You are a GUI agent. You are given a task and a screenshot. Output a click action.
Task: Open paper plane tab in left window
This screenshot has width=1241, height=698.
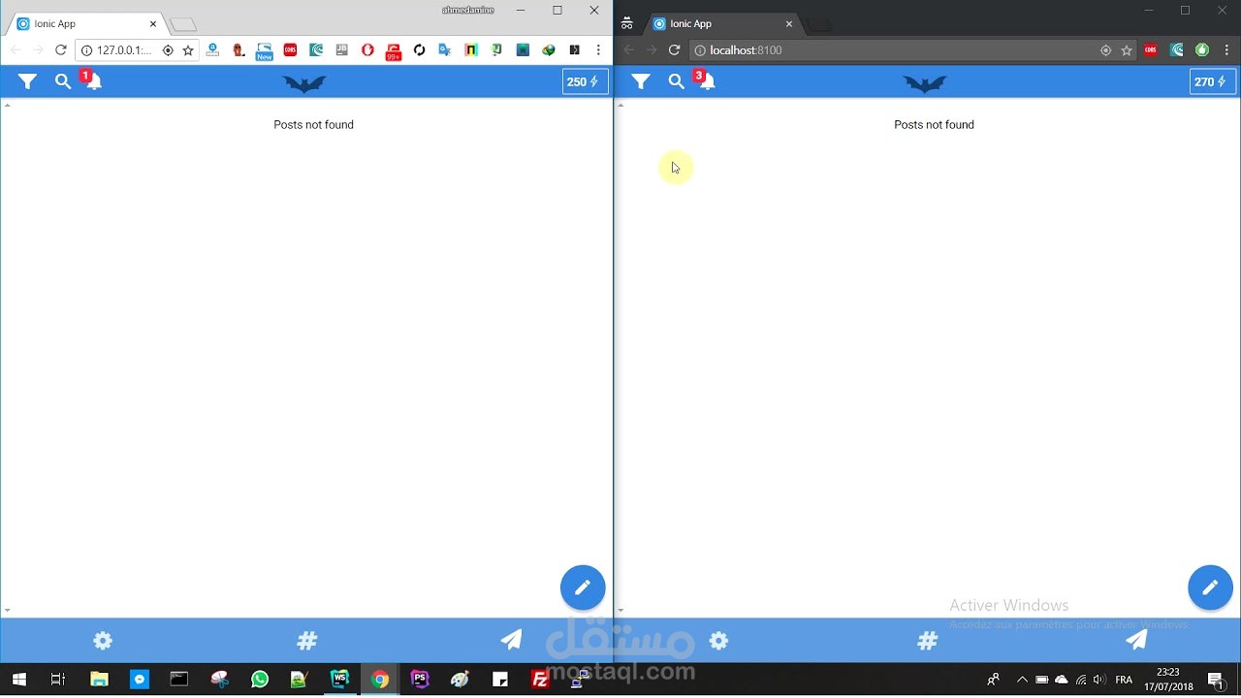point(511,640)
